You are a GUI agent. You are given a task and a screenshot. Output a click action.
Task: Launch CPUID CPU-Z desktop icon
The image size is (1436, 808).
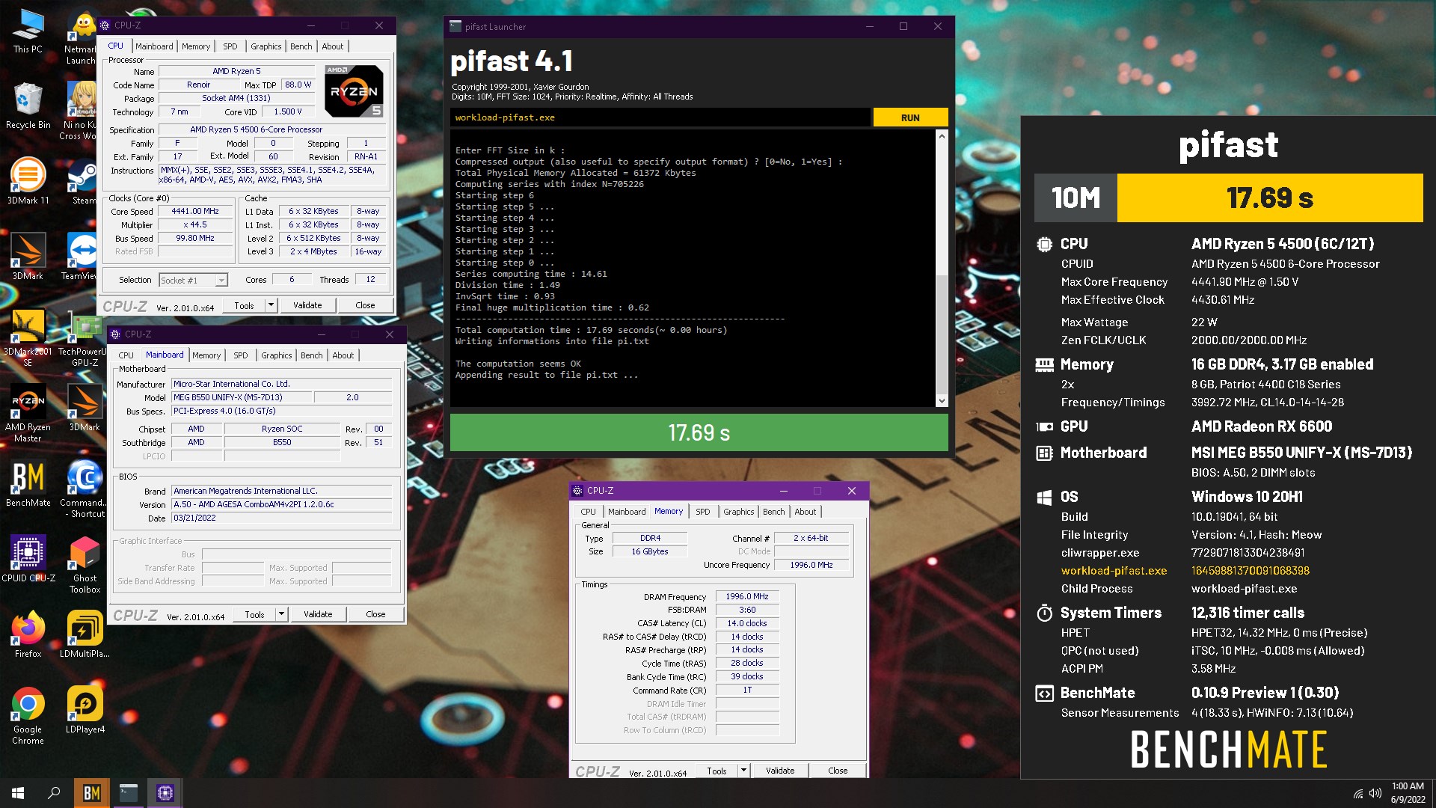coord(28,559)
